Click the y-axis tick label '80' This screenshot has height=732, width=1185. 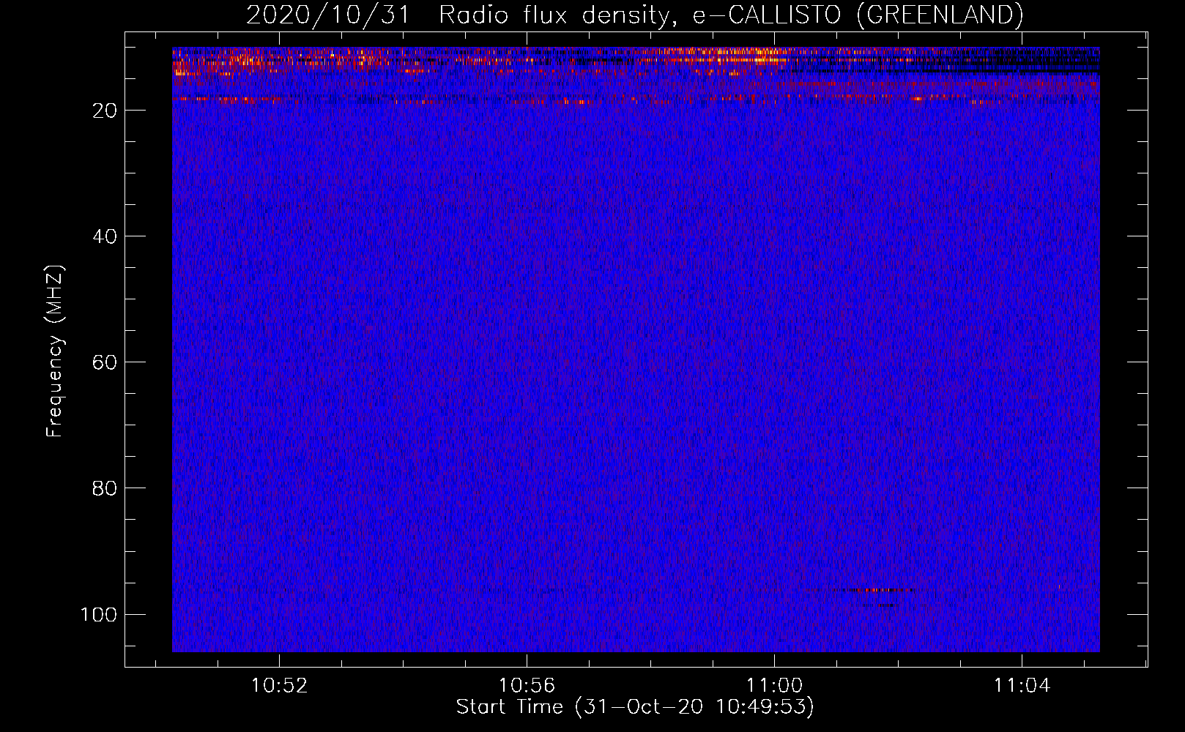click(x=105, y=488)
